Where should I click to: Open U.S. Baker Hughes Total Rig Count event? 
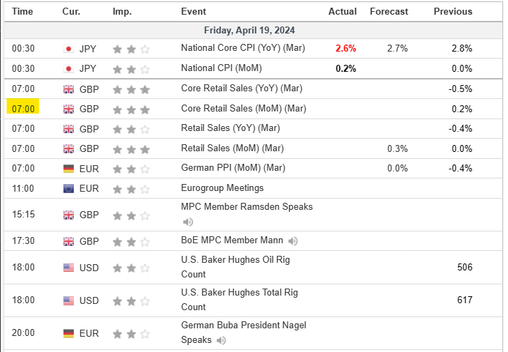(239, 300)
